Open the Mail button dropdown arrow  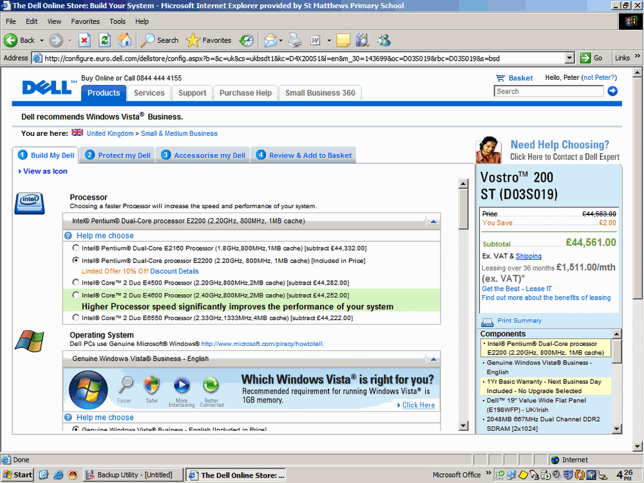tap(281, 40)
